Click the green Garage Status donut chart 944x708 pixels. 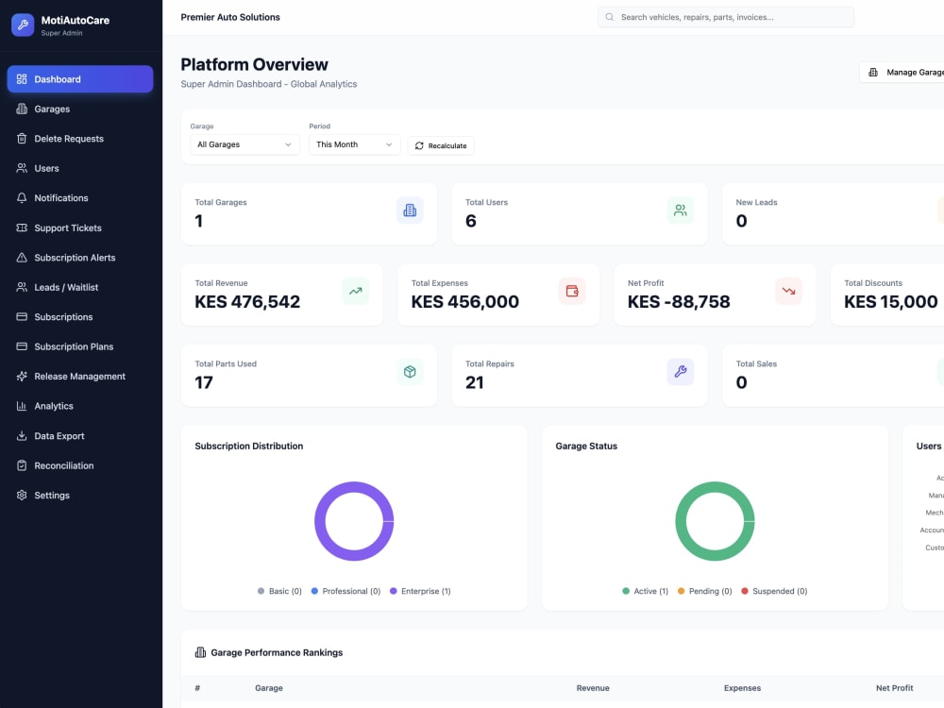click(x=715, y=521)
